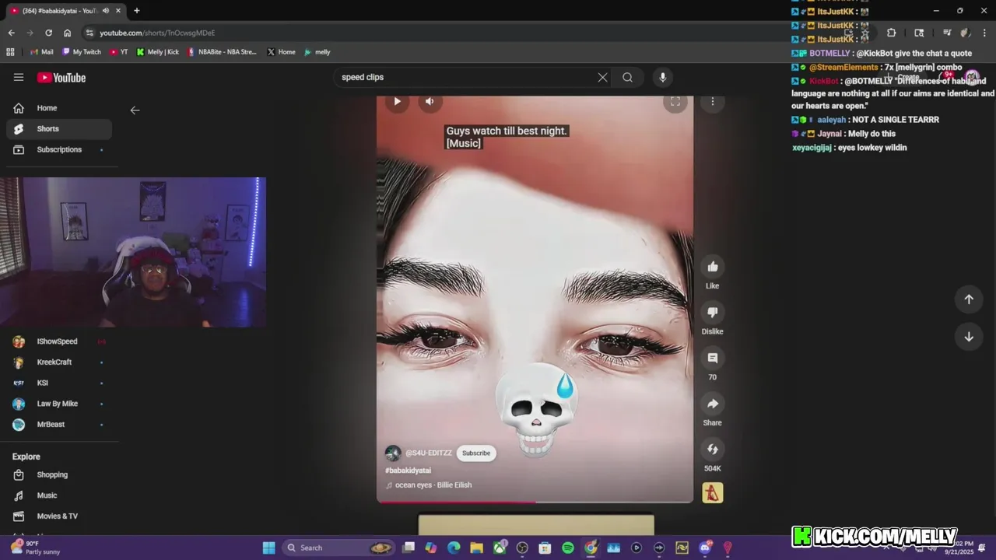The width and height of the screenshot is (996, 560).
Task: Mute the Short's volume
Action: [x=430, y=101]
